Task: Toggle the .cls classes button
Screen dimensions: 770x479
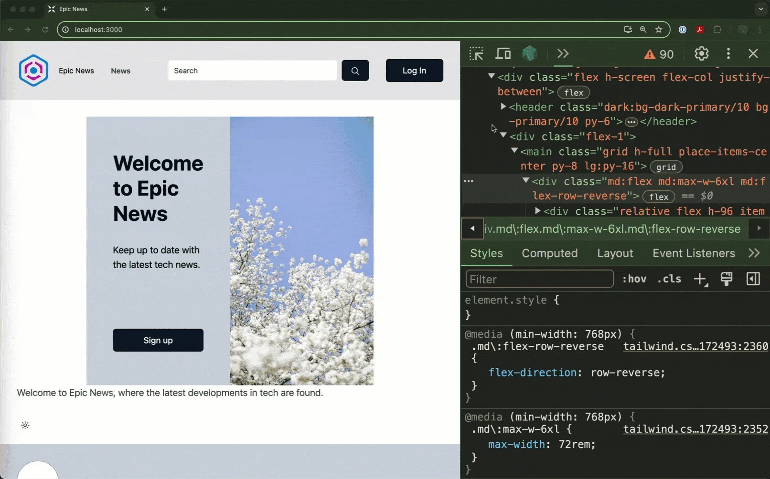Action: pos(669,279)
